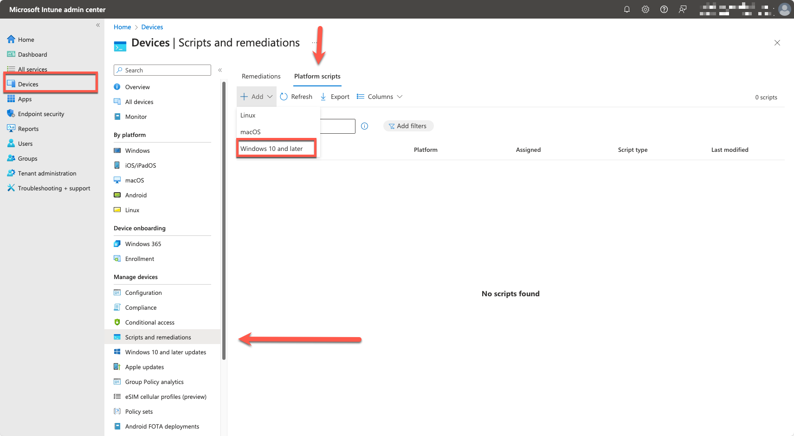Collapse the left navigation pane

coord(98,25)
